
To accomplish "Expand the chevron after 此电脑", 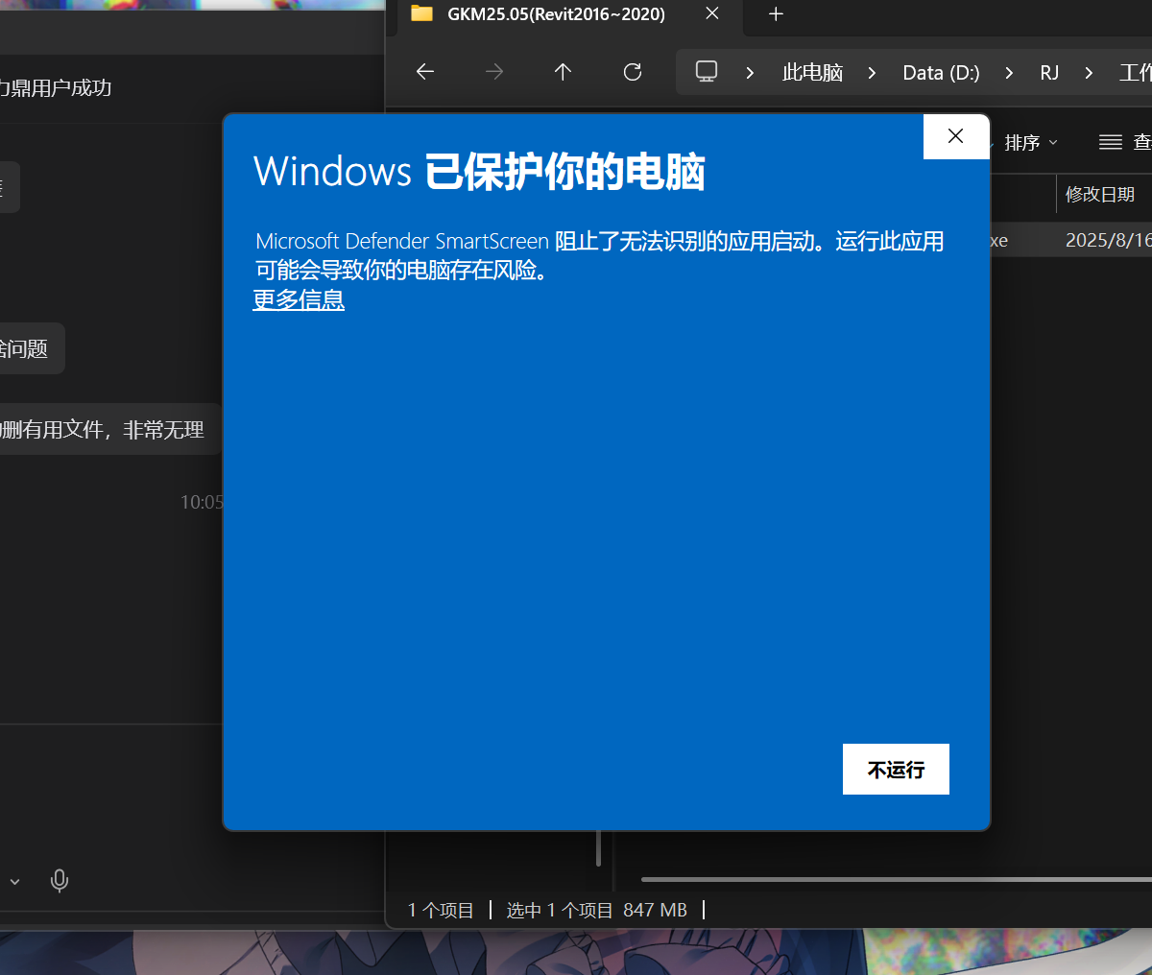I will pyautogui.click(x=872, y=73).
